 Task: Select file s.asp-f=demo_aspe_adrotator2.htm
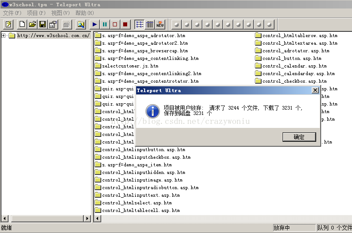click(x=145, y=43)
